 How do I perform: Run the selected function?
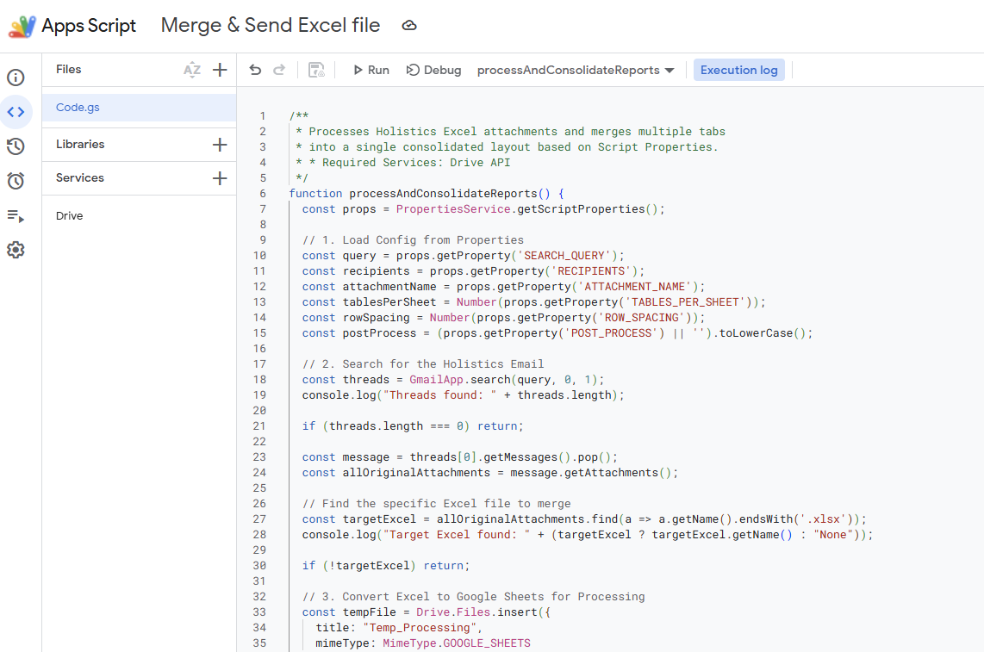371,70
